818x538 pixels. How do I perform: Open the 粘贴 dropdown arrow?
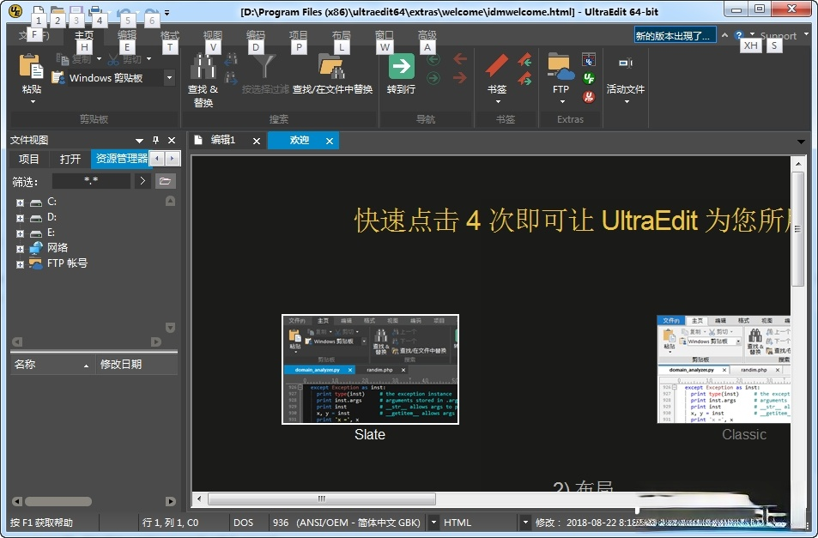(x=33, y=101)
